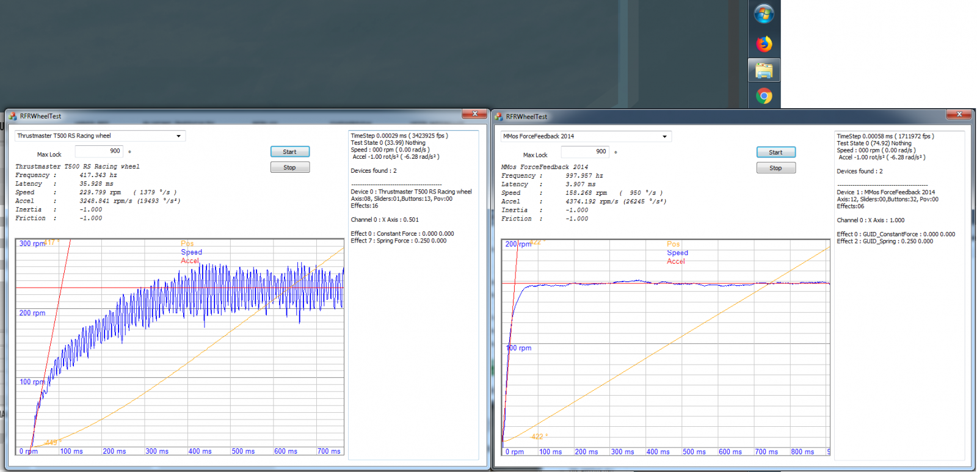
Task: Click Start in the Thrustmaster window
Action: [290, 152]
